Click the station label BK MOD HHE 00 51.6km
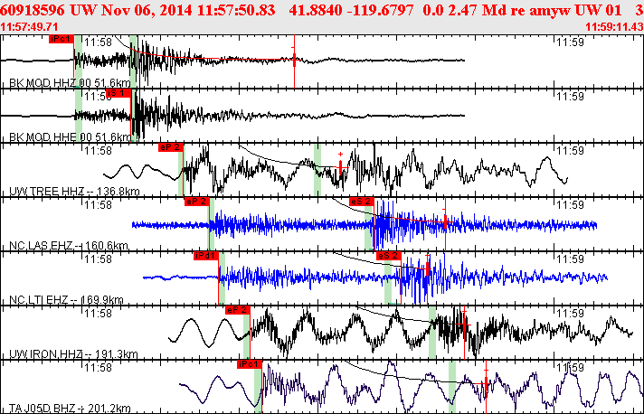This screenshot has width=644, height=414. pyautogui.click(x=70, y=136)
